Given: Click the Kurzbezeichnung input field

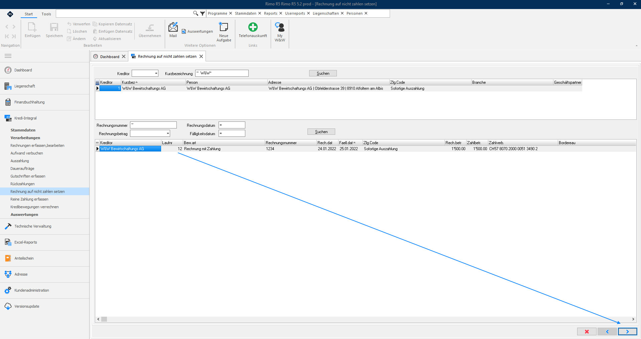Looking at the screenshot, I should click(222, 73).
